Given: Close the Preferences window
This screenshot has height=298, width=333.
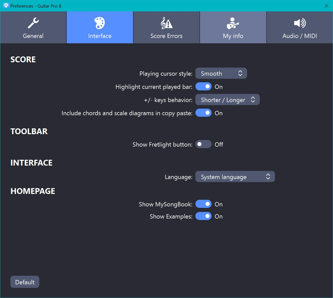Looking at the screenshot, I should (x=326, y=6).
